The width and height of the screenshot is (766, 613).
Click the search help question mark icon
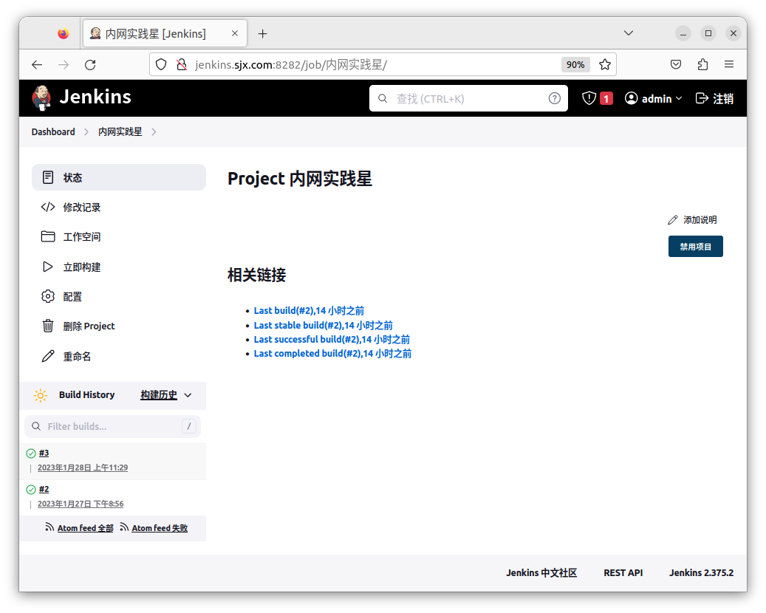[x=554, y=98]
